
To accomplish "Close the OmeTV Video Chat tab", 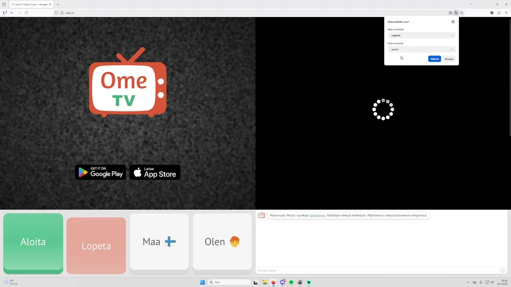I will (x=50, y=4).
